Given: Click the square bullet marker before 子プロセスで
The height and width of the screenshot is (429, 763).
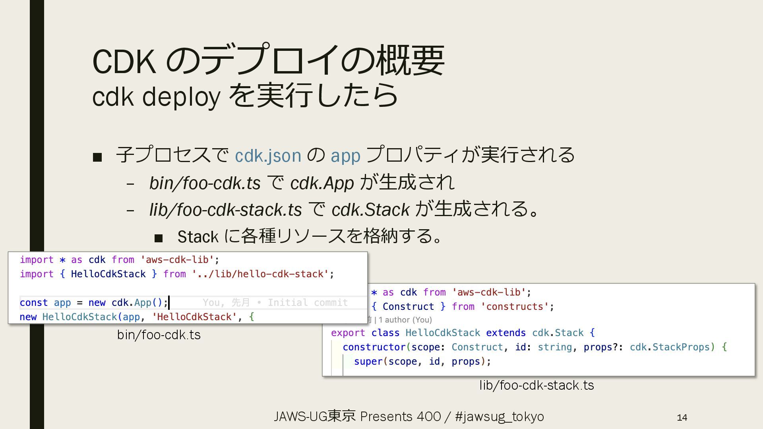Looking at the screenshot, I should [97, 157].
